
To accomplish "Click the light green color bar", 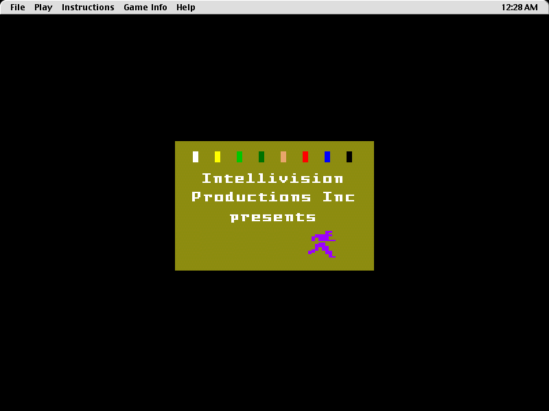I will (240, 157).
